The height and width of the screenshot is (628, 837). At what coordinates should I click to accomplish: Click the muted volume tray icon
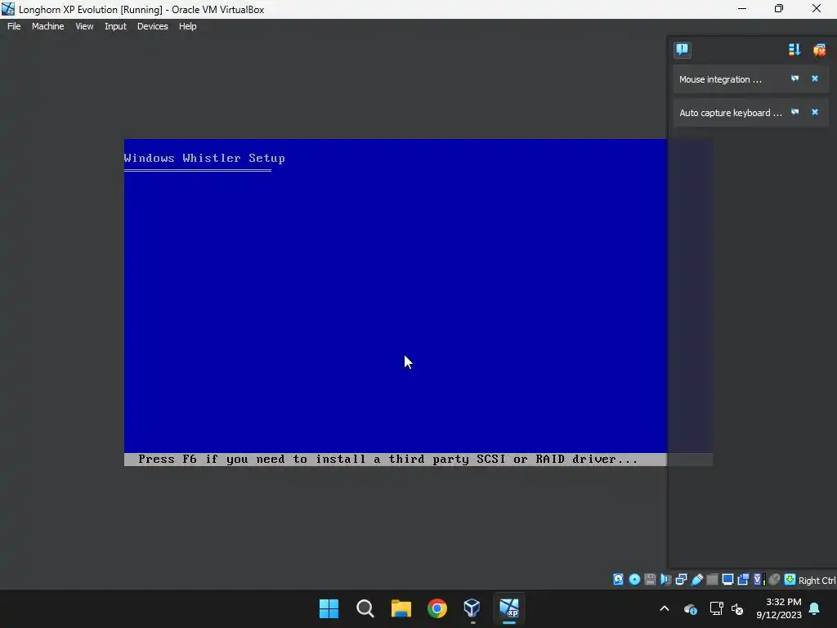click(x=738, y=608)
